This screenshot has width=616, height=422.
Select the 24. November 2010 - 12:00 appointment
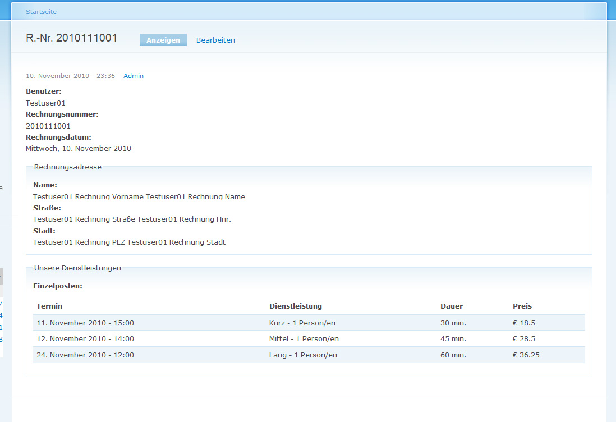pos(85,355)
